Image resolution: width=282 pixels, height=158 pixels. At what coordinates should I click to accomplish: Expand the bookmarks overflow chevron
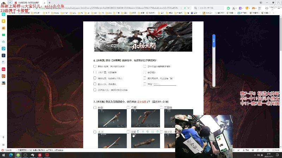(274, 13)
